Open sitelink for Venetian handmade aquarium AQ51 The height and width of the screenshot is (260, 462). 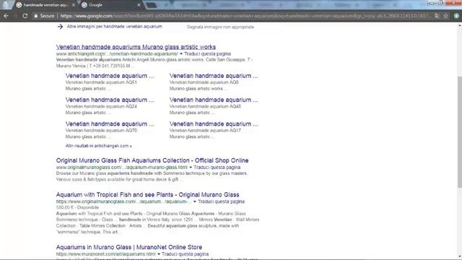pos(110,76)
